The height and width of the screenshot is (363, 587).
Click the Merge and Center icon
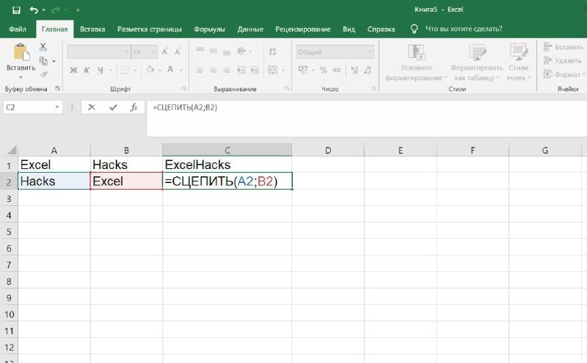tap(272, 70)
